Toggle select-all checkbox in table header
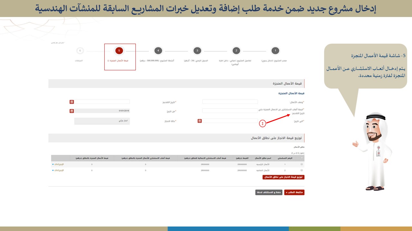This screenshot has width=412, height=231. pos(302,158)
